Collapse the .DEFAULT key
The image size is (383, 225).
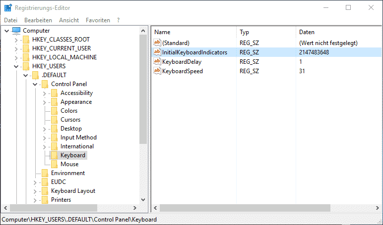26,75
